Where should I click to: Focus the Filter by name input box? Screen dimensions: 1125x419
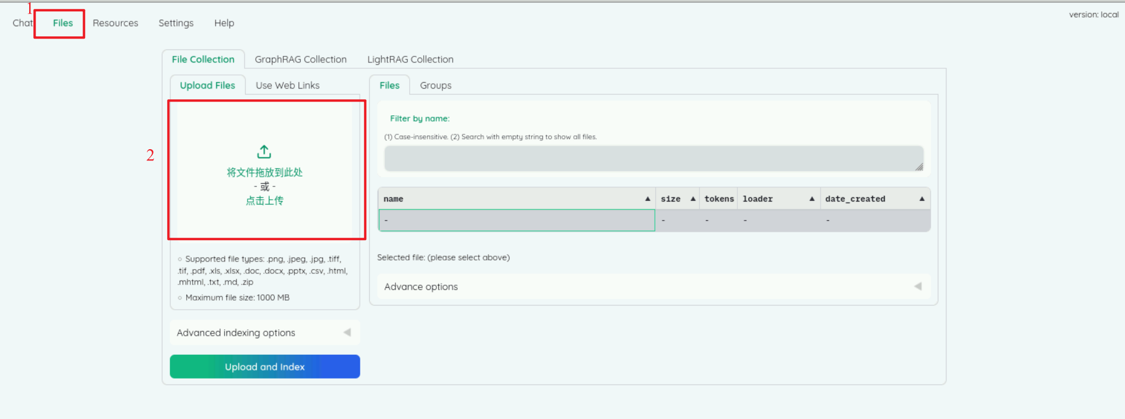coord(653,159)
